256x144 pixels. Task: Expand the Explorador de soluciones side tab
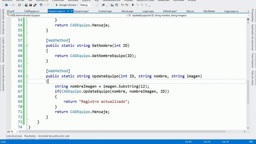pyautogui.click(x=252, y=38)
